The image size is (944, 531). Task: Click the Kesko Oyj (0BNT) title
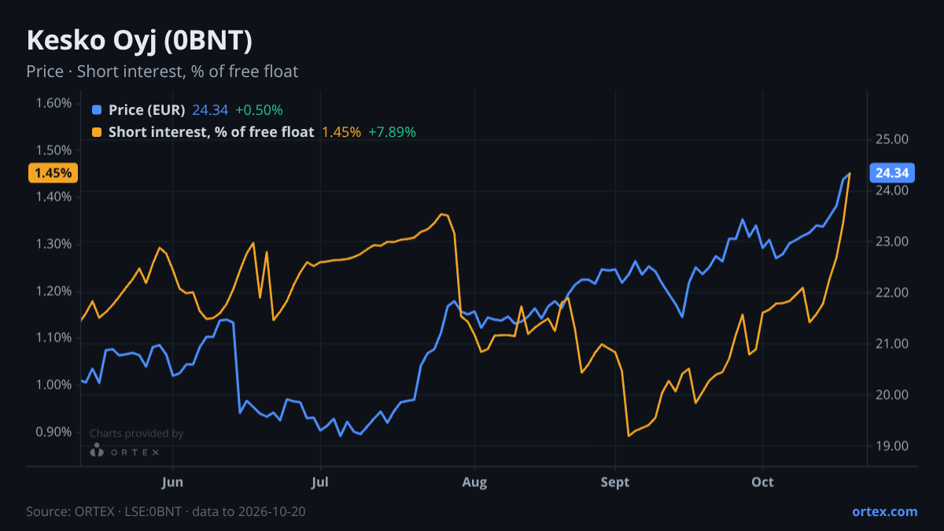coord(139,41)
